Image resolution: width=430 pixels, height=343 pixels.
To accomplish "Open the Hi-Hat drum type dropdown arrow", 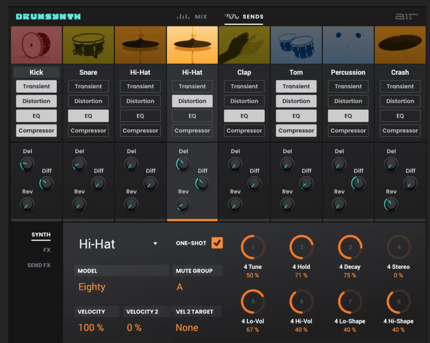I will pyautogui.click(x=155, y=244).
